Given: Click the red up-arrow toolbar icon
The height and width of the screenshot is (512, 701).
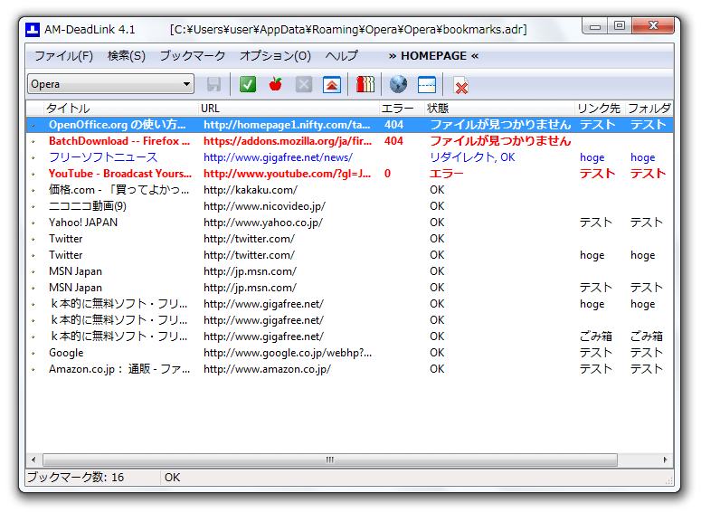Looking at the screenshot, I should 332,84.
